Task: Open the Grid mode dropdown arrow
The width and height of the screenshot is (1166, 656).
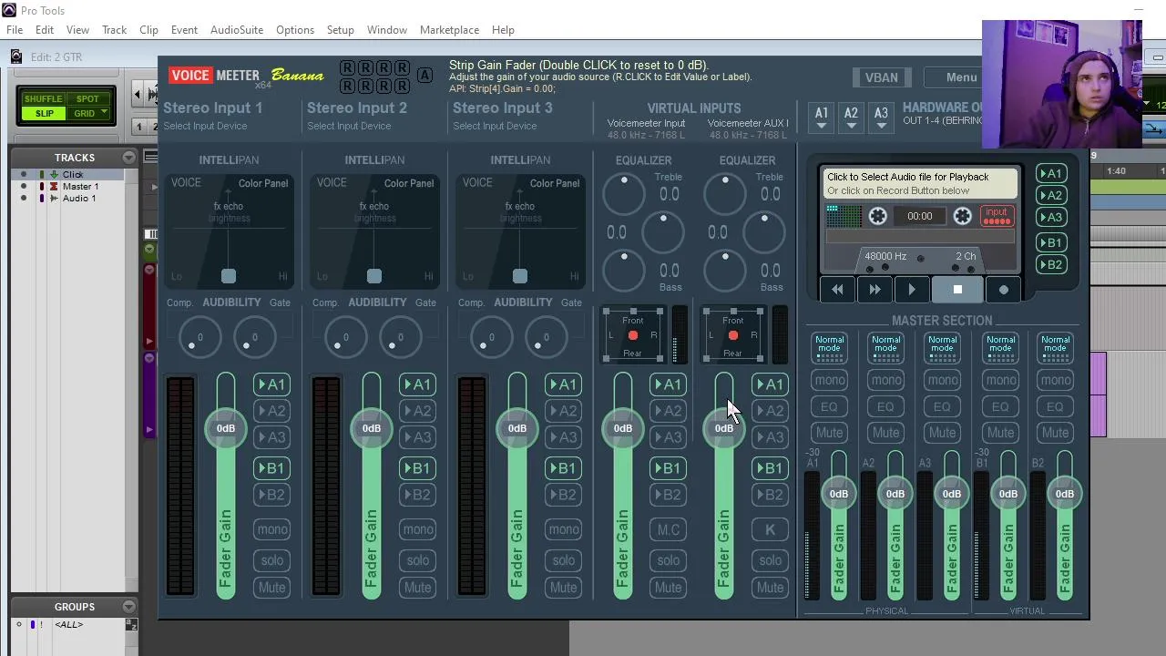Action: (x=104, y=113)
